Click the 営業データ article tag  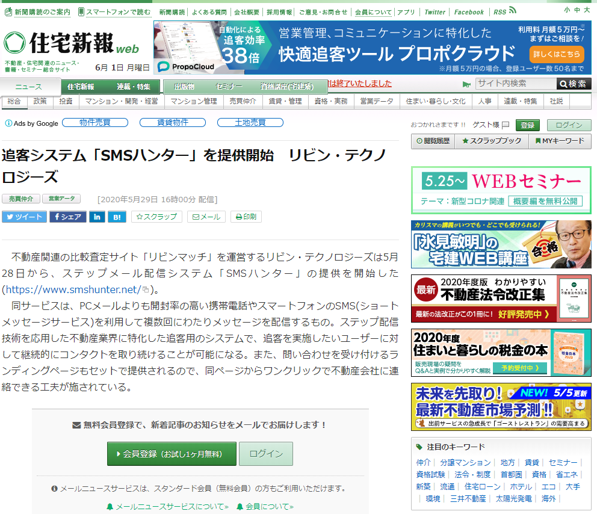coord(61,199)
